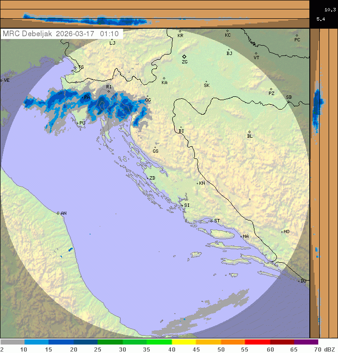
Task: Select the red 55–60 dBZ legend swatch
Action: pyautogui.click(x=257, y=342)
